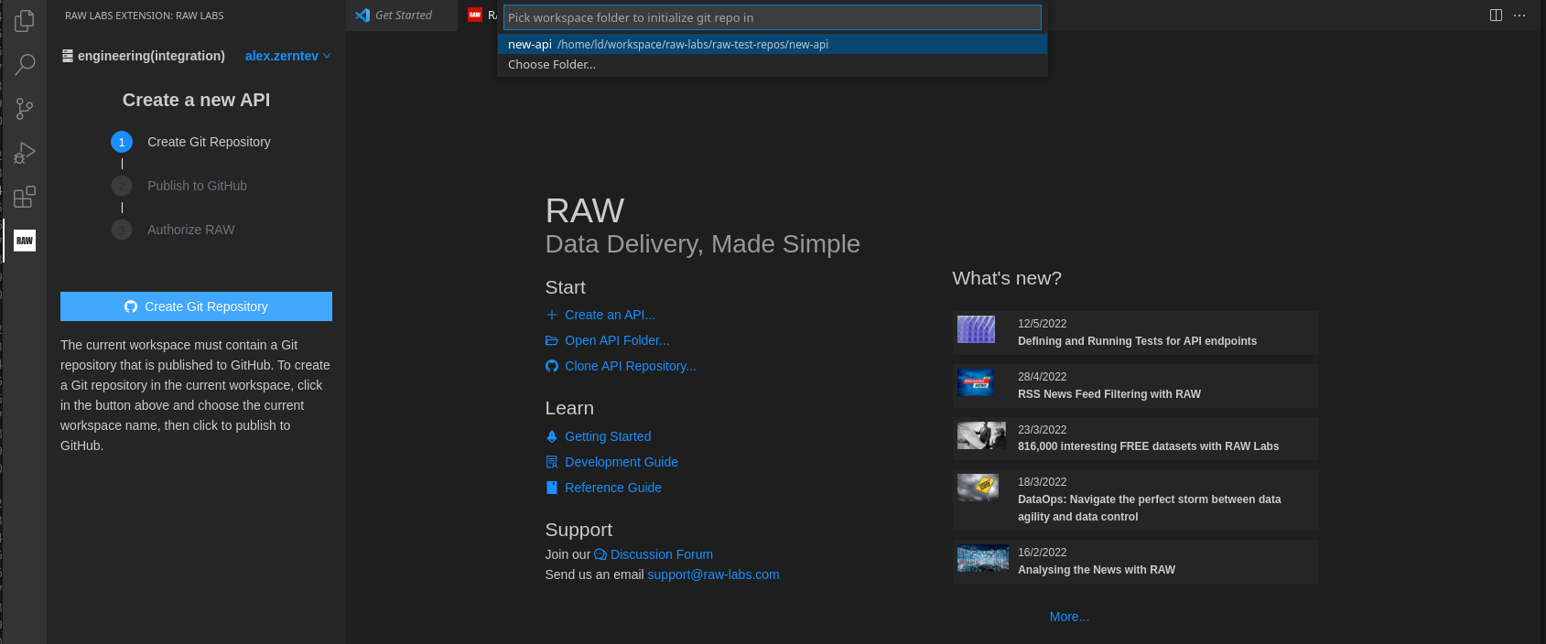Select new-api workspace folder in picker
Image resolution: width=1546 pixels, height=644 pixels.
tap(772, 44)
